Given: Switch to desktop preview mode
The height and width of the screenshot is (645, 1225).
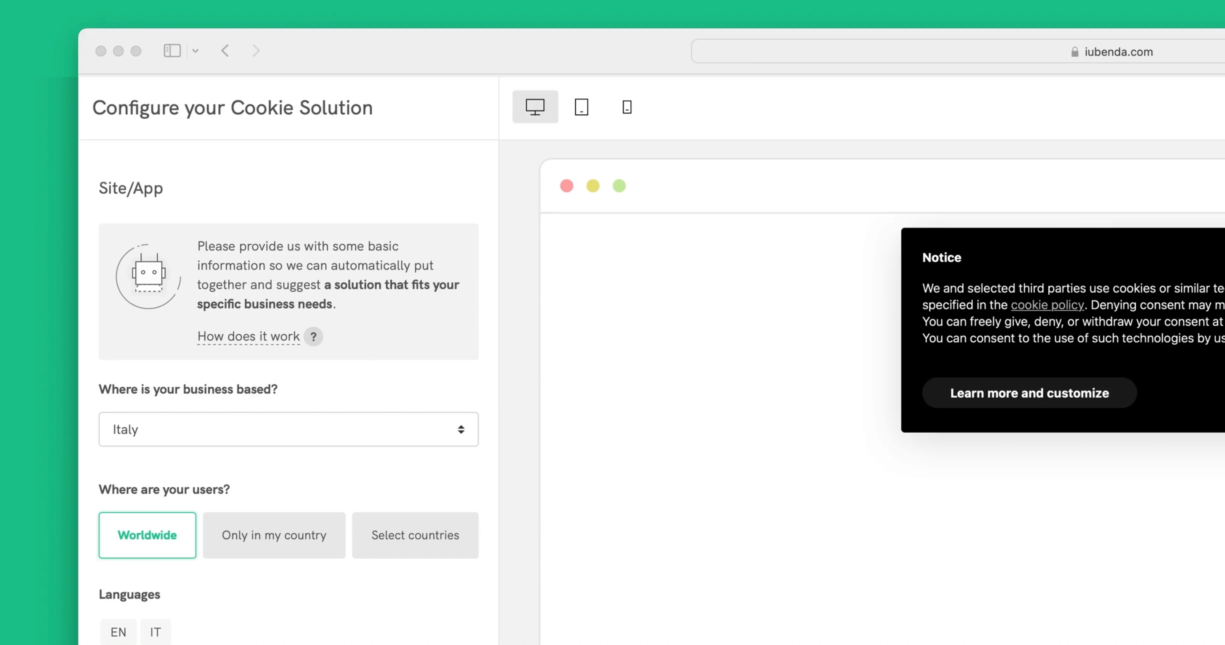Looking at the screenshot, I should (535, 107).
